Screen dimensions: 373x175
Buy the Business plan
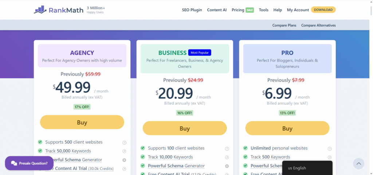pyautogui.click(x=185, y=128)
